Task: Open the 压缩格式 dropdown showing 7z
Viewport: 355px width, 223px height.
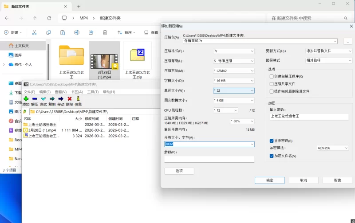Action: (x=233, y=51)
